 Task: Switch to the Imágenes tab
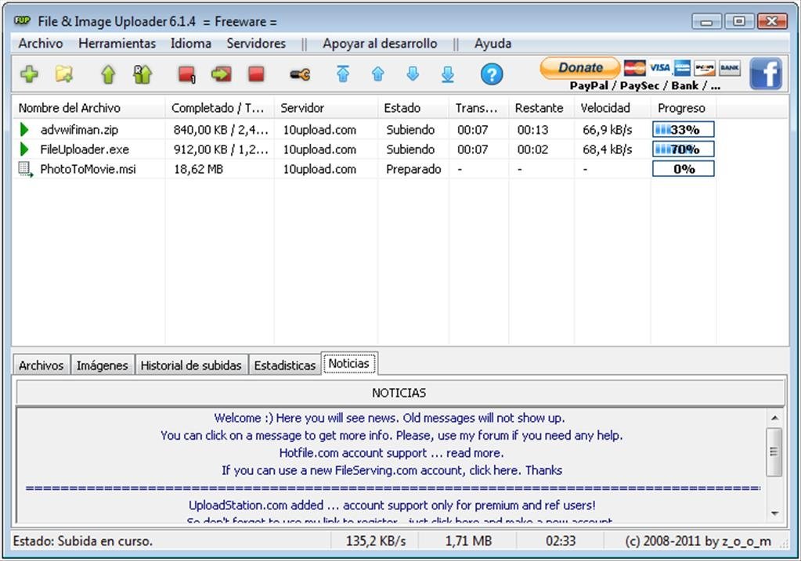tap(102, 365)
